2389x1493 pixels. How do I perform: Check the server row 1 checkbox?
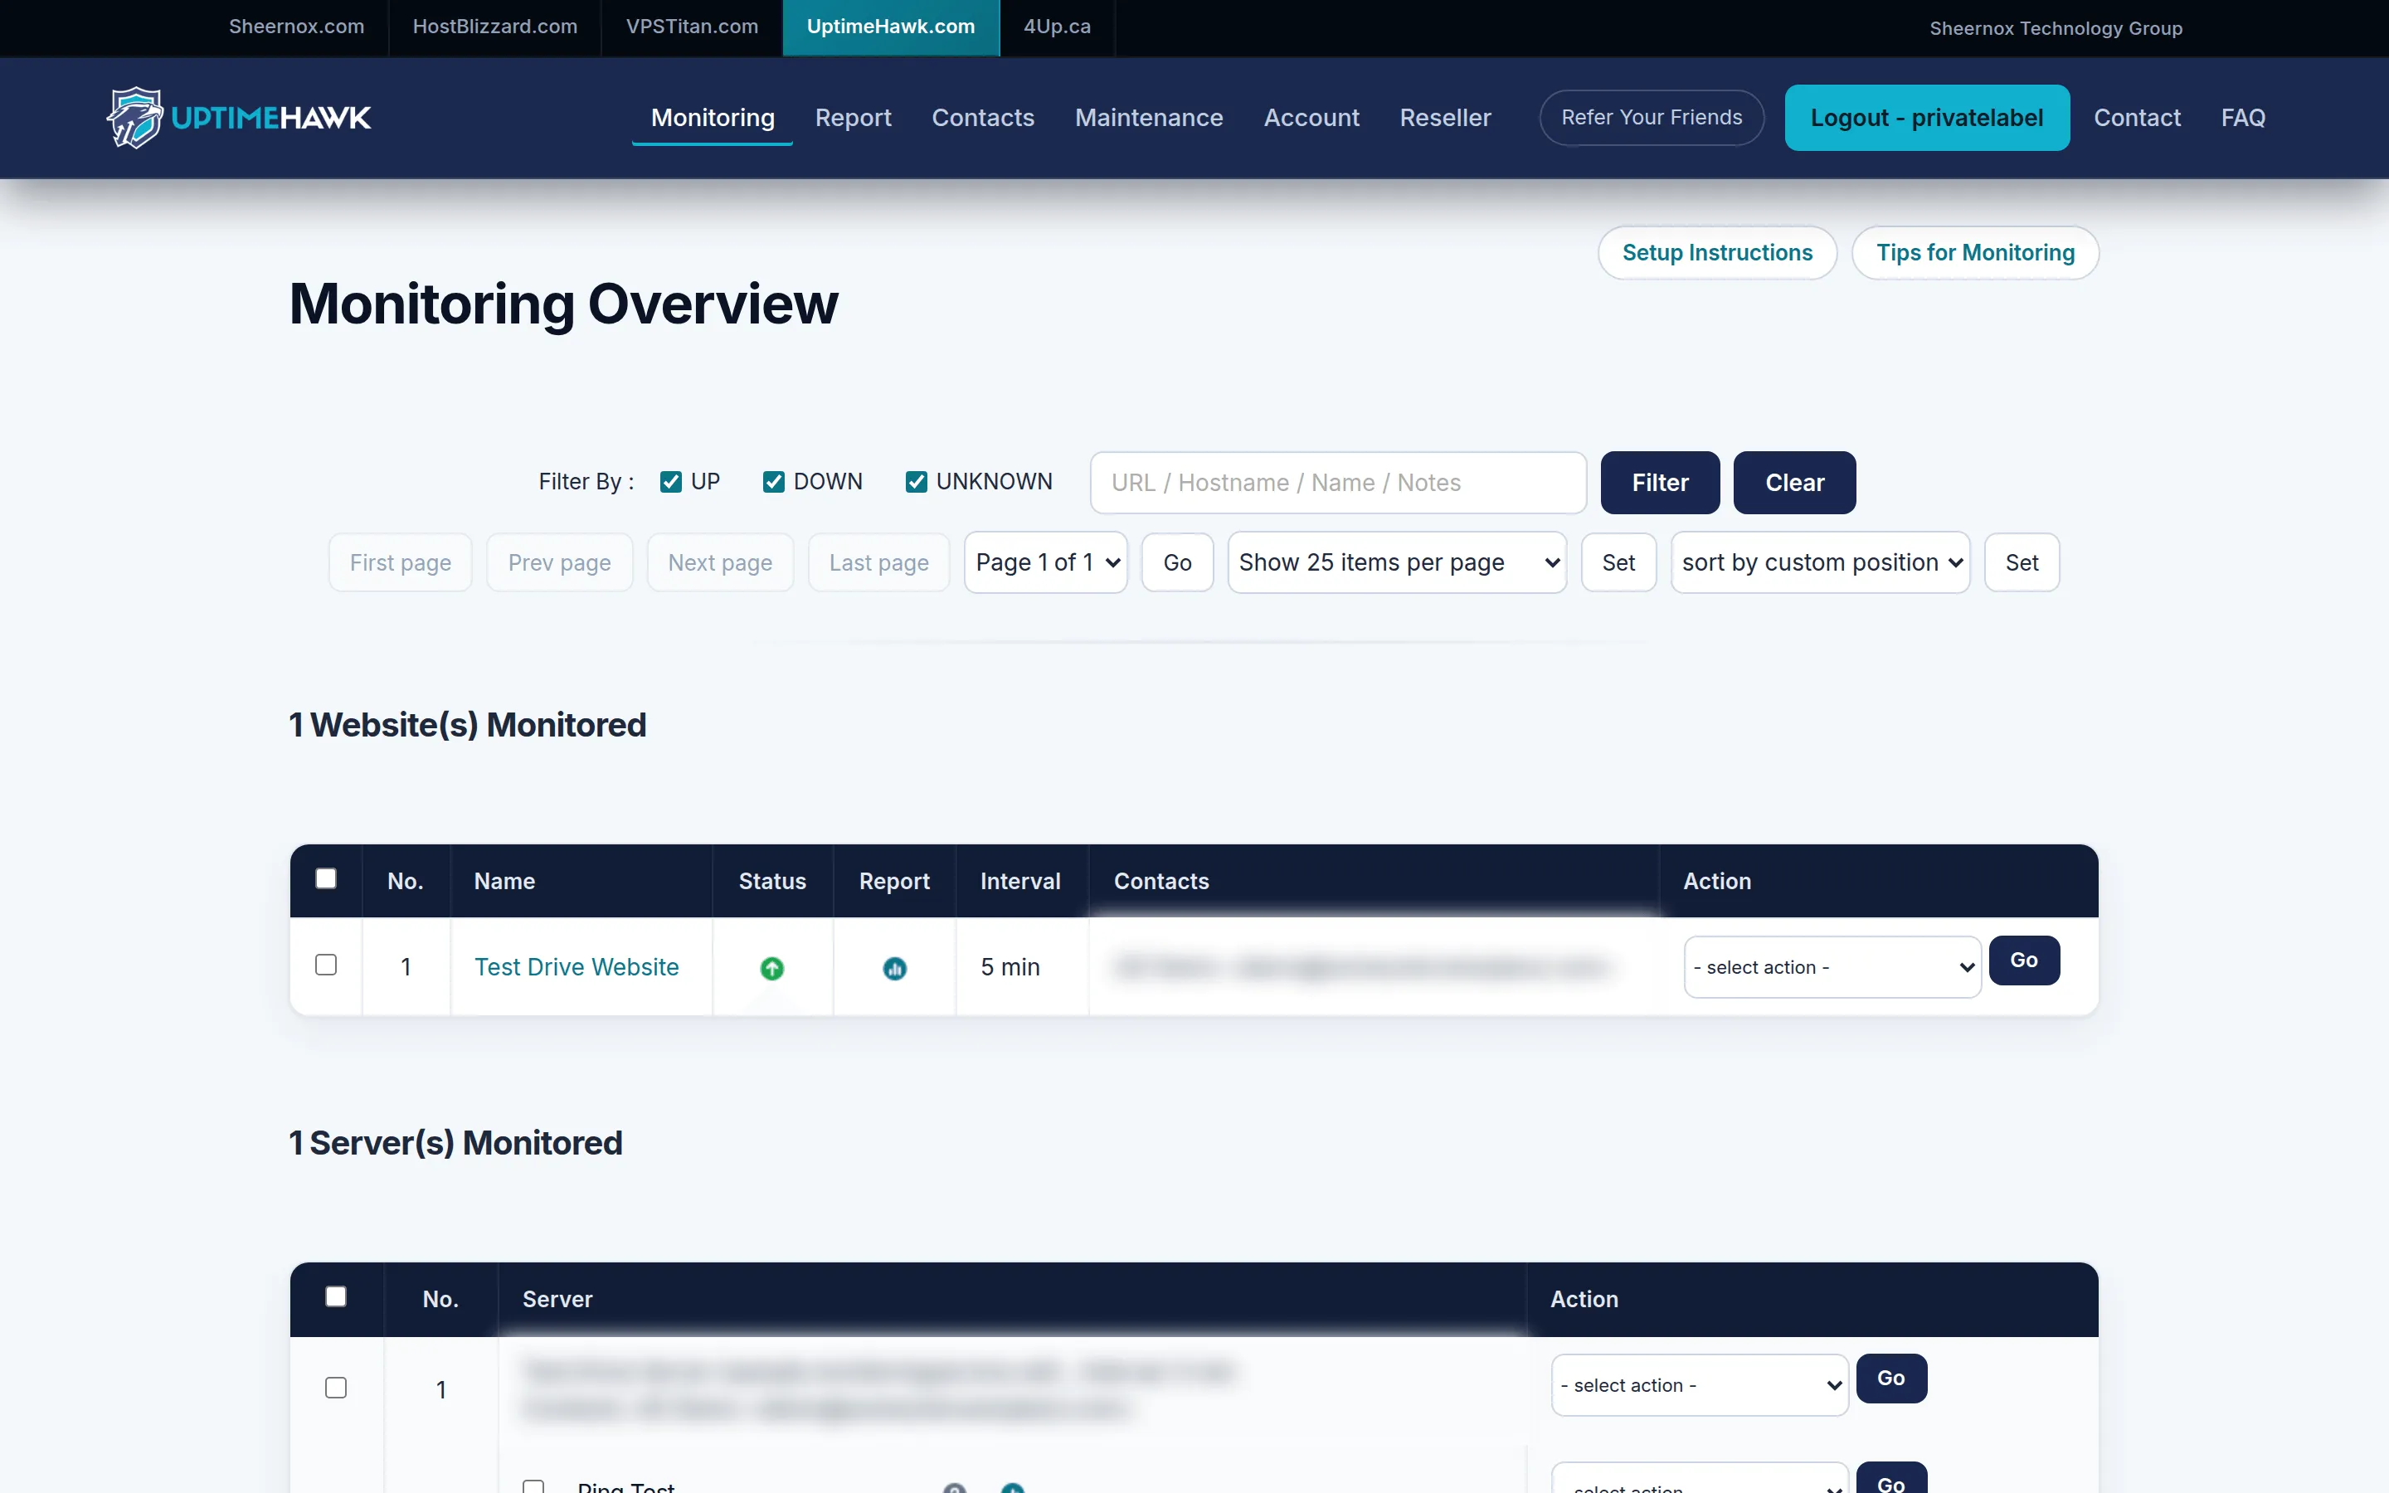pyautogui.click(x=336, y=1388)
